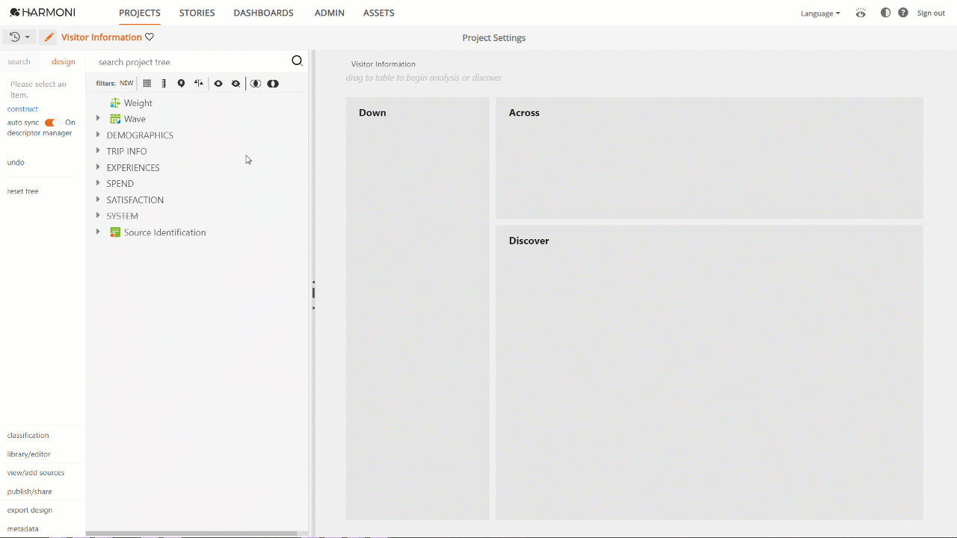The height and width of the screenshot is (538, 957).
Task: Expand the Wave node
Action: (98, 119)
